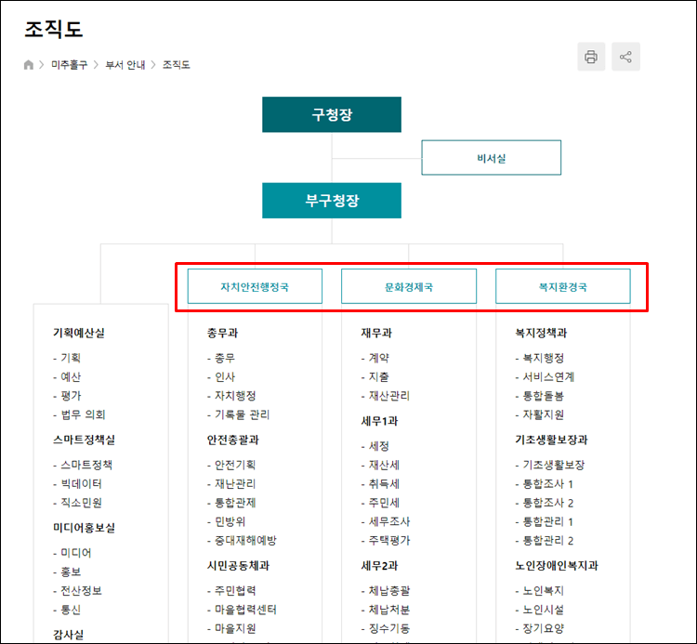This screenshot has width=697, height=644.
Task: Click 징수기동 team entry
Action: point(389,628)
